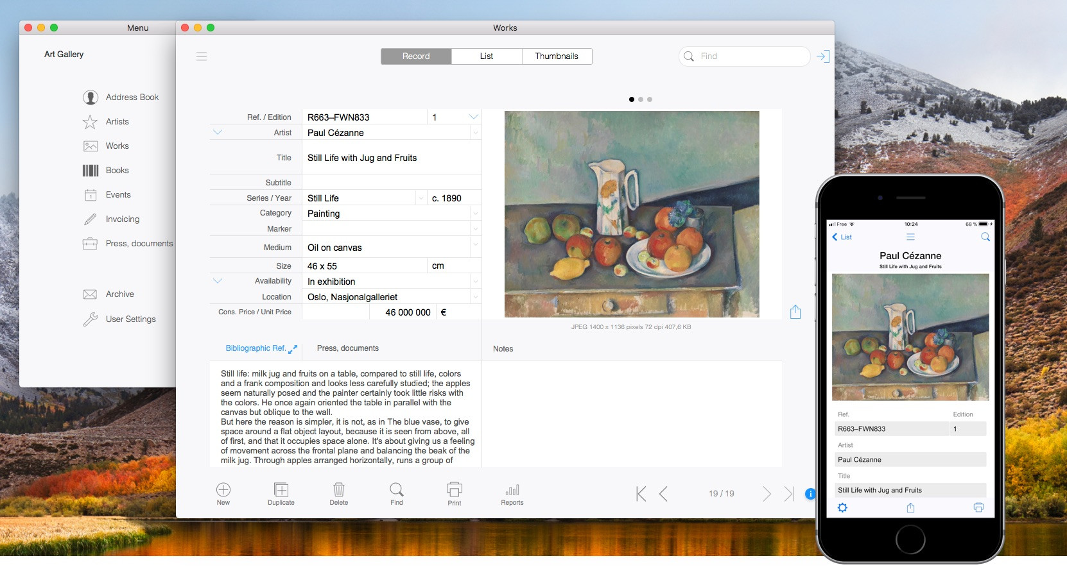Tap the painting image on iPhone
This screenshot has width=1067, height=567.
pyautogui.click(x=910, y=337)
